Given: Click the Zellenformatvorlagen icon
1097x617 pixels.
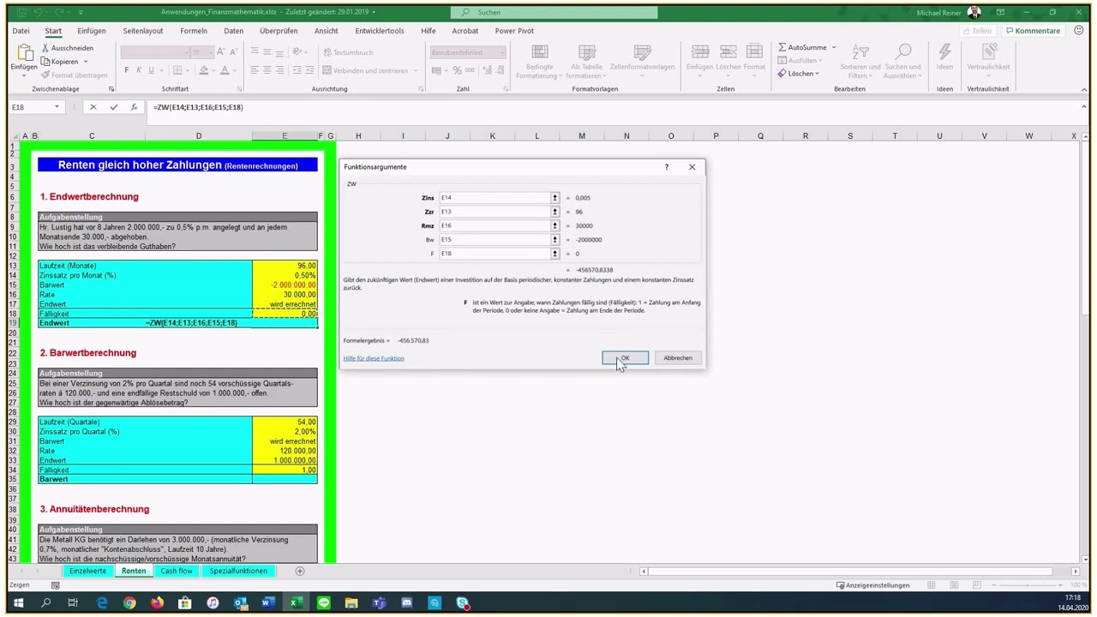Looking at the screenshot, I should [642, 52].
